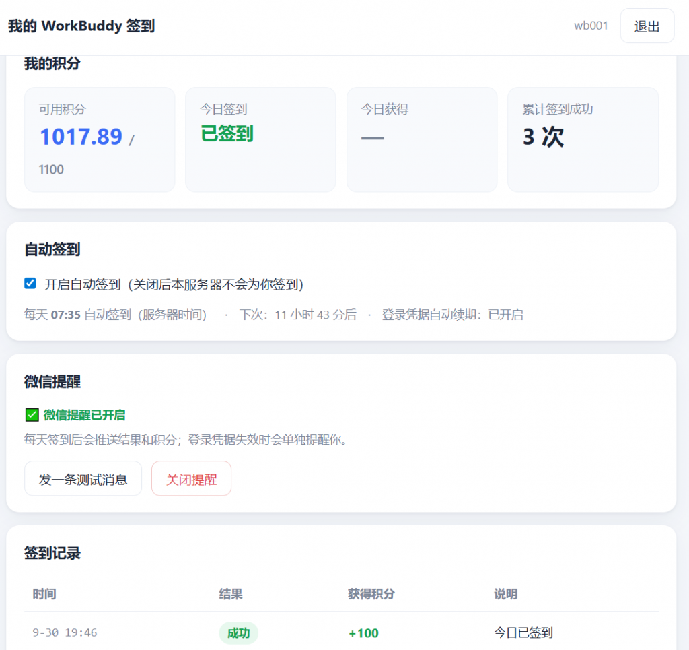Click the 累计签到成功 card label
The image size is (689, 650).
(558, 109)
